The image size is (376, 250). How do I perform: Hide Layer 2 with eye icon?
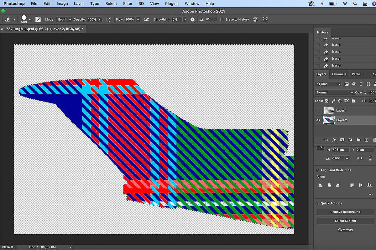coord(319,120)
